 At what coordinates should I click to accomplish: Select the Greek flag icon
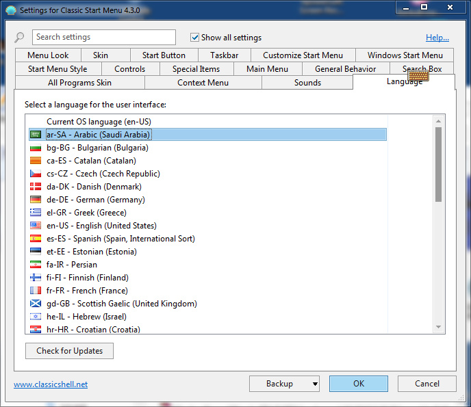(36, 213)
